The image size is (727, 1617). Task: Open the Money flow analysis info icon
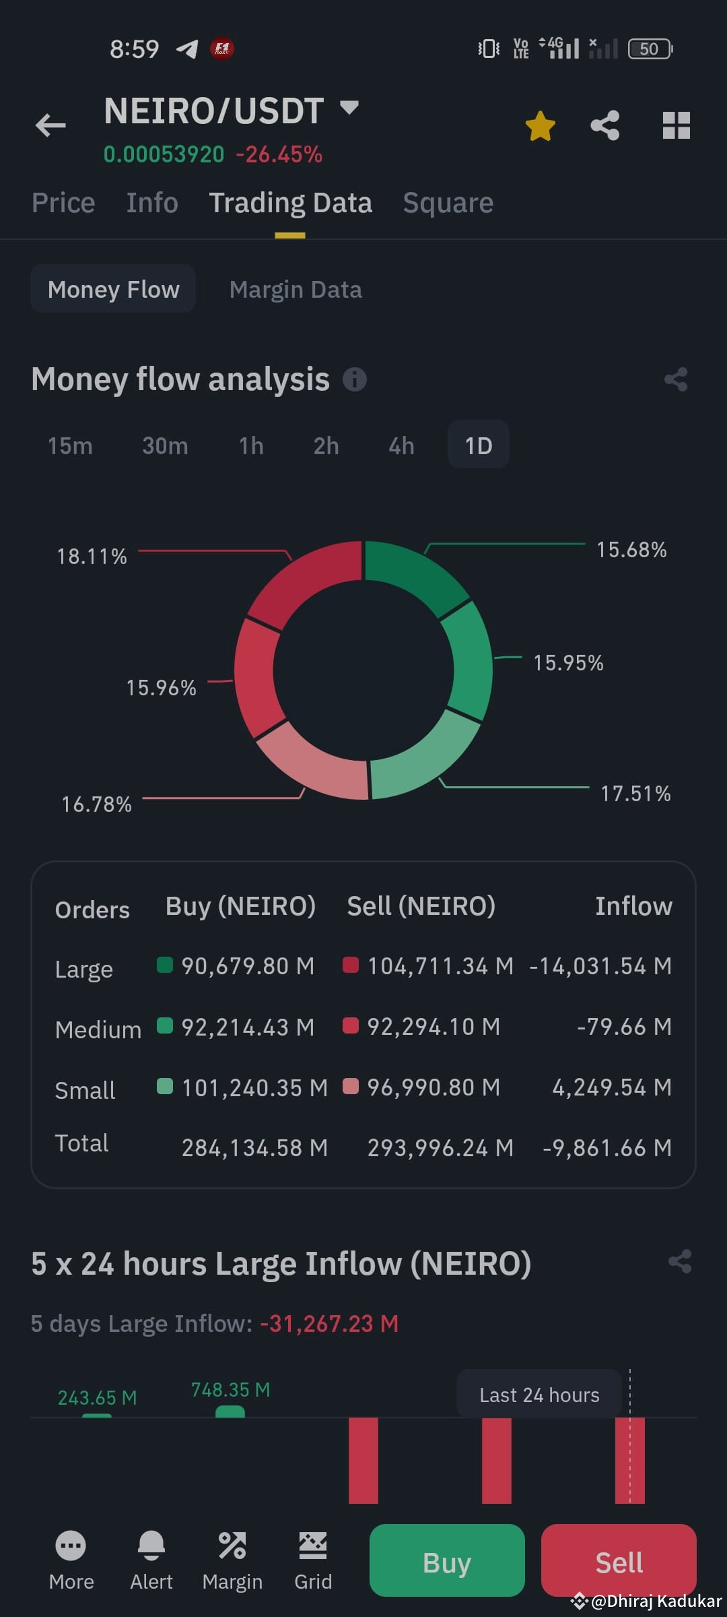click(355, 379)
